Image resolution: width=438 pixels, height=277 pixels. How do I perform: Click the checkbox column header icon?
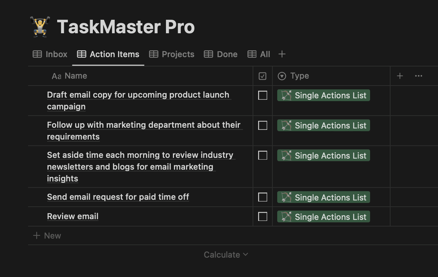[x=263, y=76]
